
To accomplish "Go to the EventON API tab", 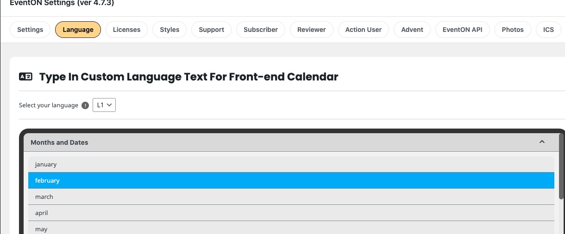I will click(463, 30).
